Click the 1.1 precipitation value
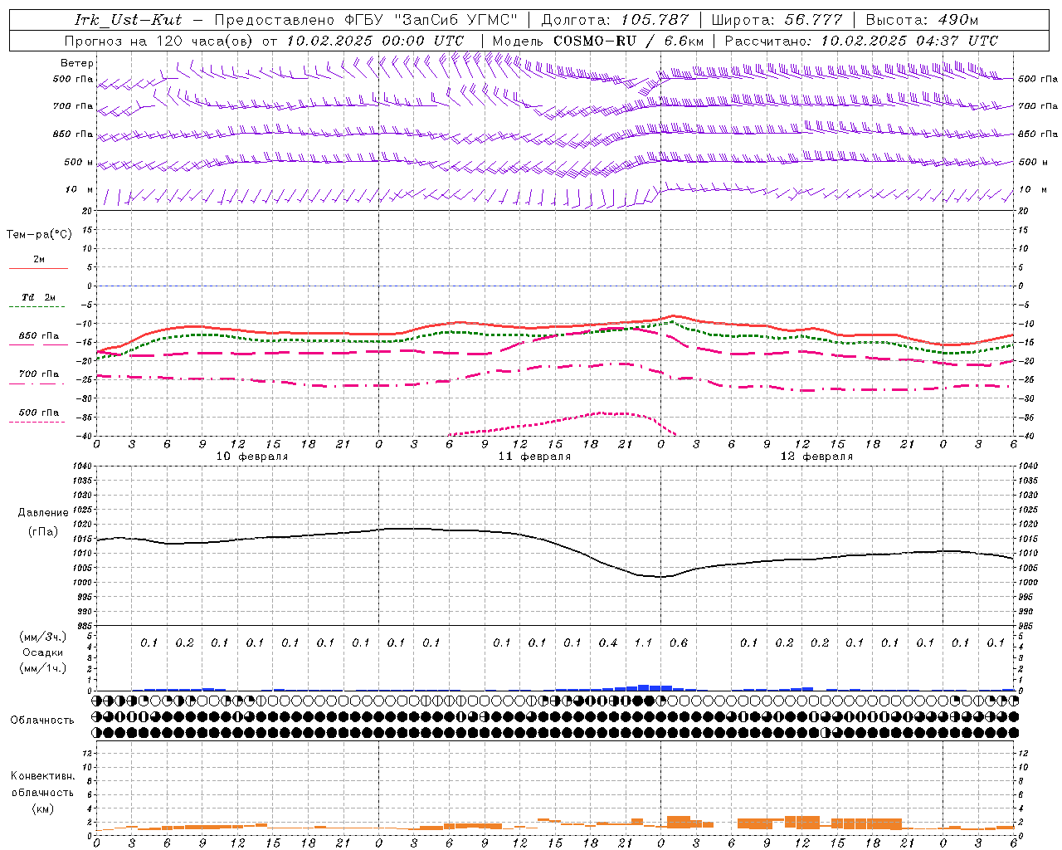 point(643,643)
